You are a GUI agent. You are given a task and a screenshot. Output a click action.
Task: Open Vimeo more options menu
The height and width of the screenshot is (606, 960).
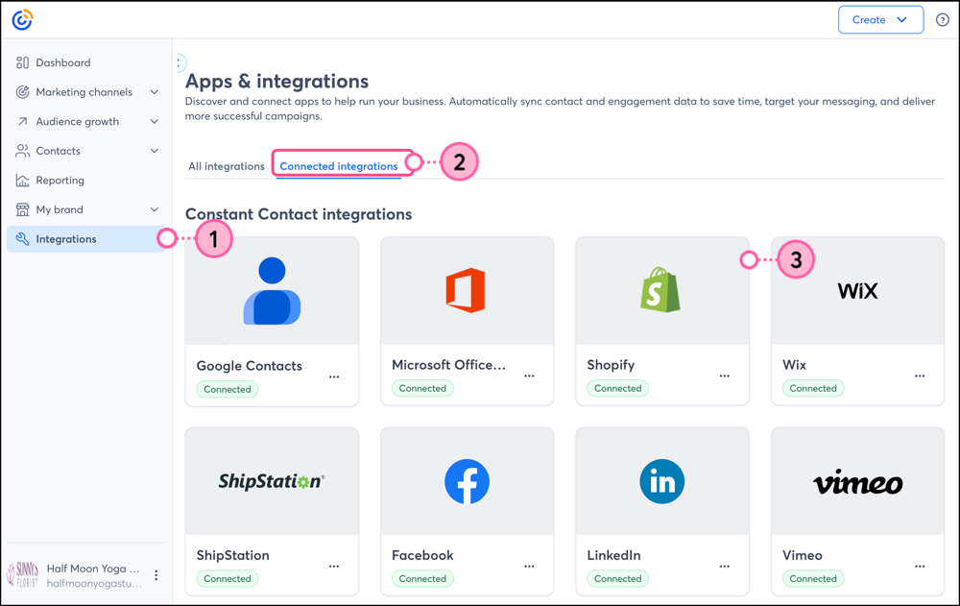tap(920, 567)
